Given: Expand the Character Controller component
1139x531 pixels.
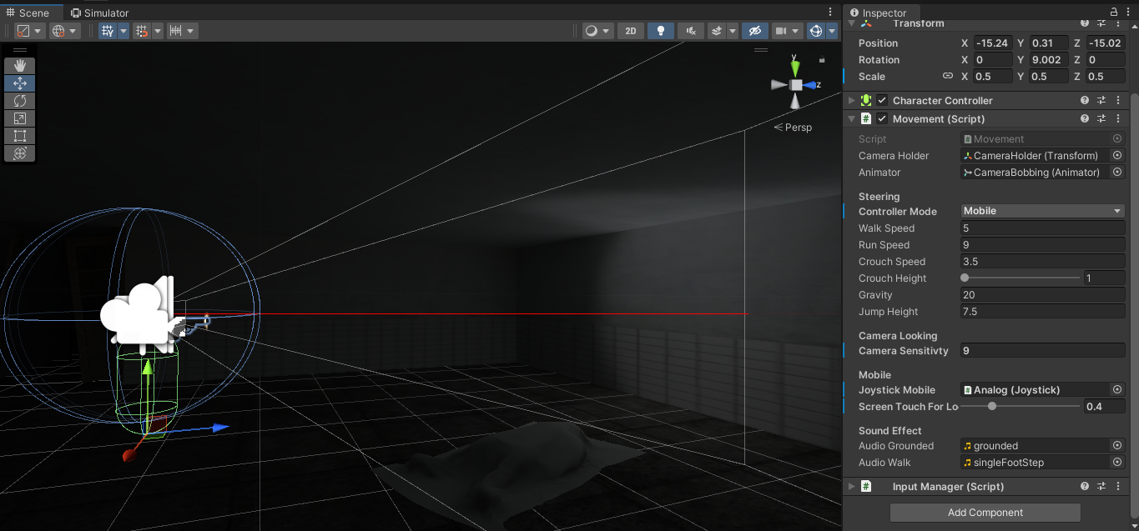Looking at the screenshot, I should coord(851,100).
